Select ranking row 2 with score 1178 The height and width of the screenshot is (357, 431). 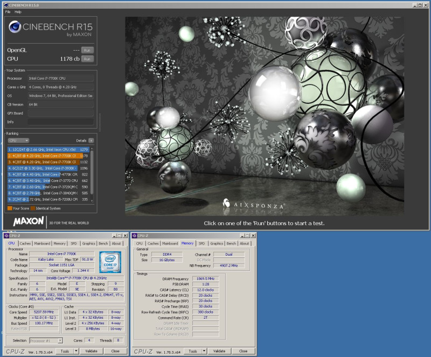pyautogui.click(x=48, y=156)
